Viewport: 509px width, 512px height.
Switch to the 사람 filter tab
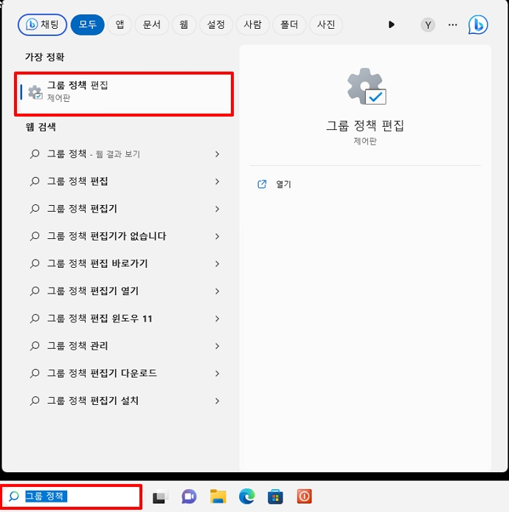point(253,25)
